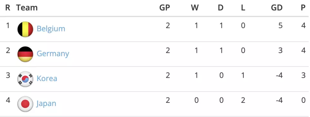310x117 pixels.
Task: Click the Germany flag icon
Action: [x=25, y=54]
